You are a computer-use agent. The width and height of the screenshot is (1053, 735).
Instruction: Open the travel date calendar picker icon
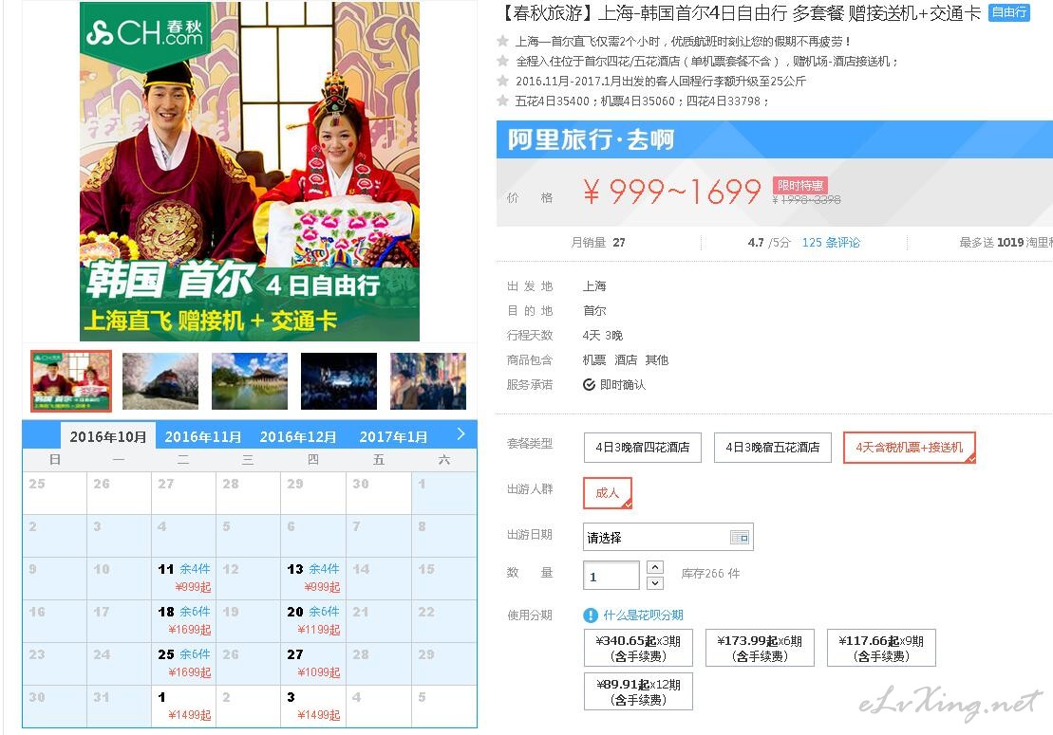(x=739, y=537)
